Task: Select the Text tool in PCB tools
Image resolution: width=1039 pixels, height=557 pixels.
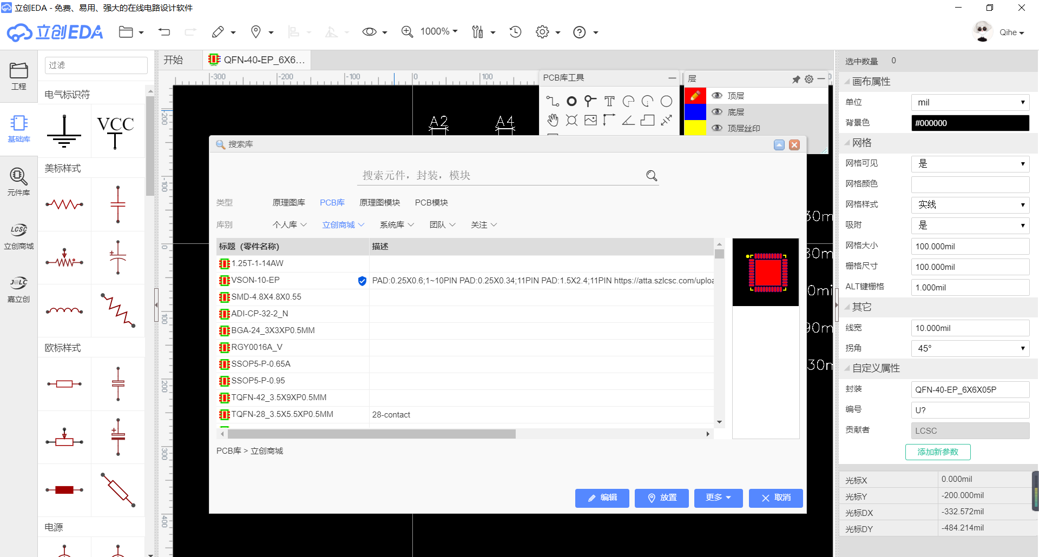Action: [609, 101]
